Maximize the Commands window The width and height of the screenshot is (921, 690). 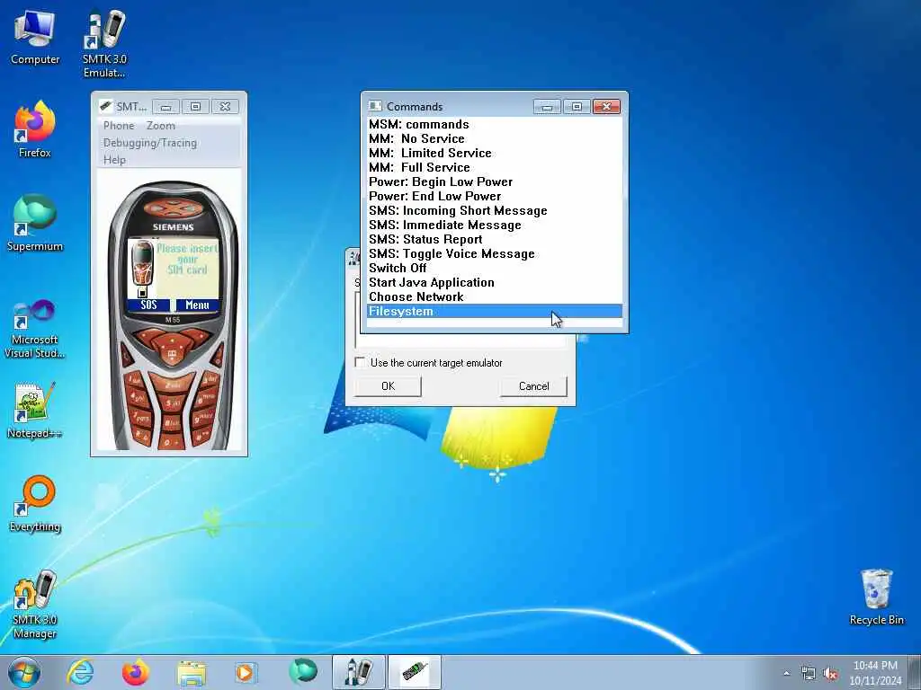577,106
